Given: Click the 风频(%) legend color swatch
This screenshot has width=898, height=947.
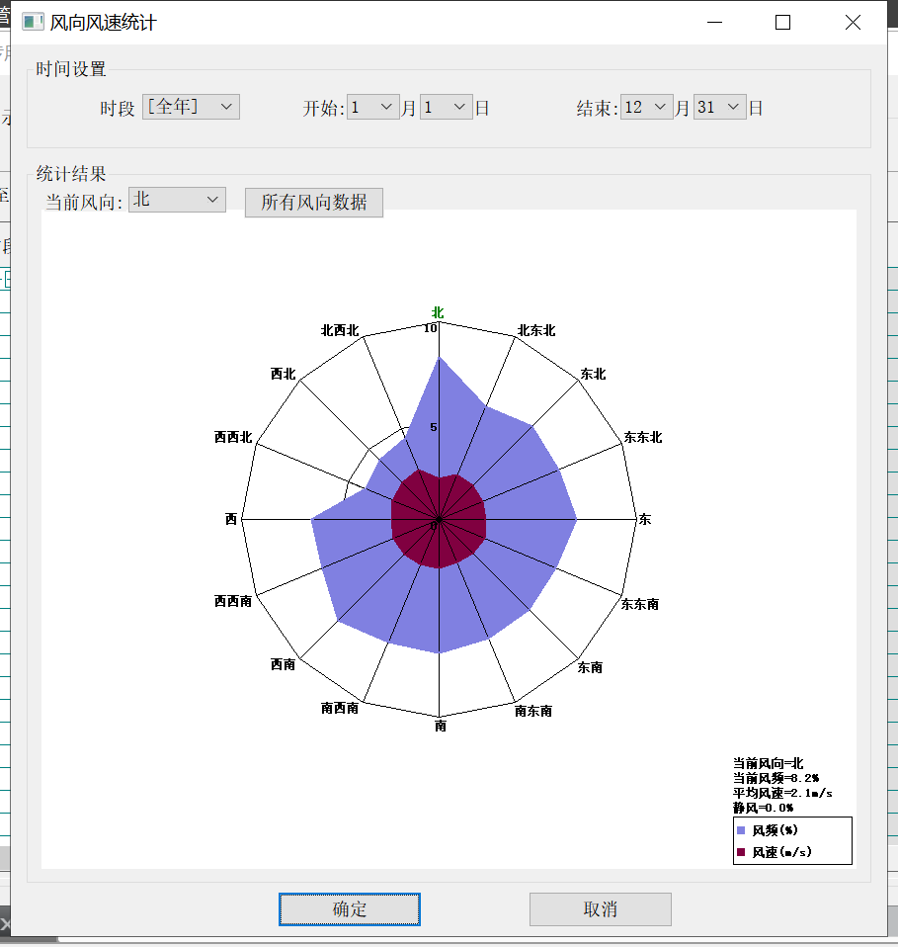Looking at the screenshot, I should click(x=742, y=830).
